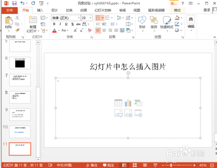217x168 pixels.
Task: Toggle Bold formatting
Action: coord(54,24)
